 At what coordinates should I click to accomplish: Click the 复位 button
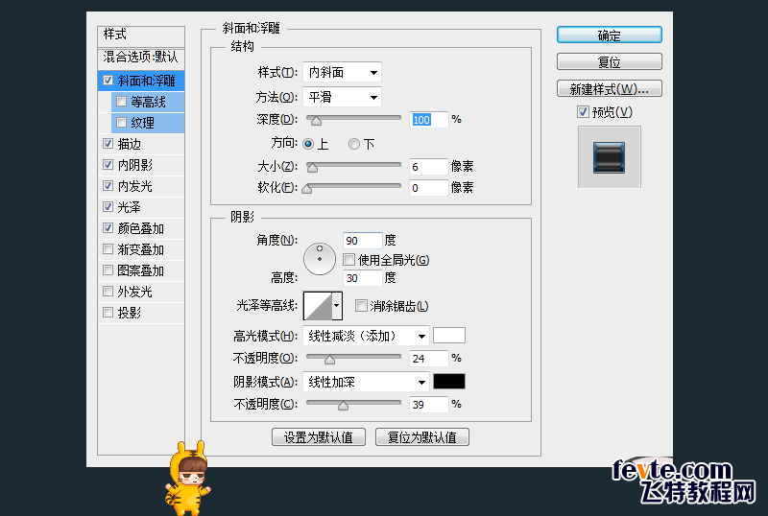click(610, 61)
